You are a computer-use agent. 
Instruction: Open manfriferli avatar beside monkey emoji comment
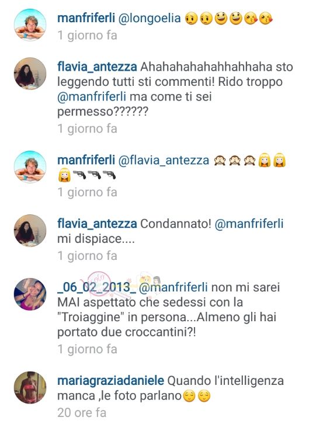(x=30, y=167)
